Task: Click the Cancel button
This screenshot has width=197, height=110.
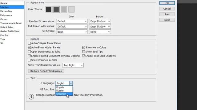Action: 167,9
